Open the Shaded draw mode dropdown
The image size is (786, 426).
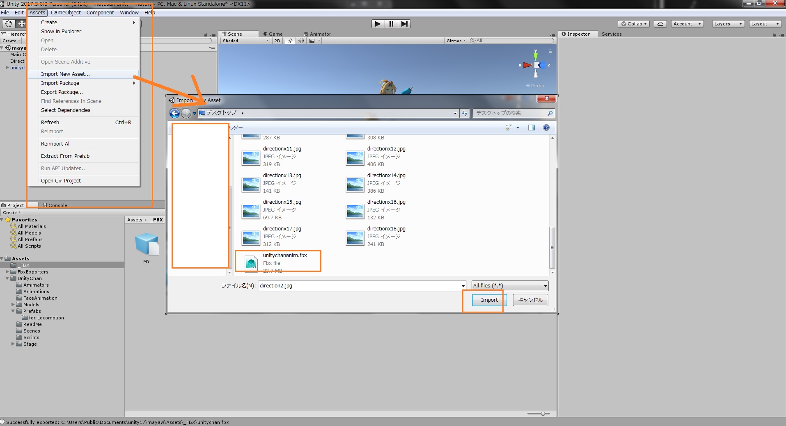coord(245,41)
